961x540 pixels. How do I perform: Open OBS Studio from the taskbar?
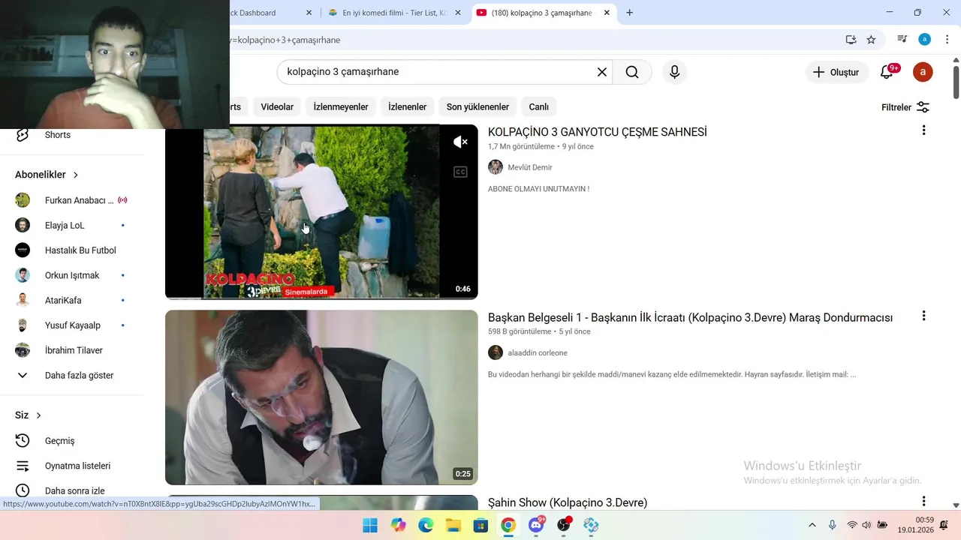click(x=564, y=525)
